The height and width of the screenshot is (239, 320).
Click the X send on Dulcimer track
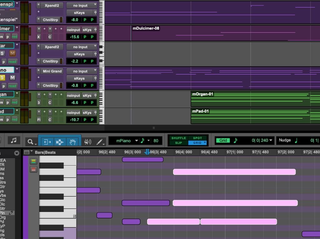[x=38, y=37]
